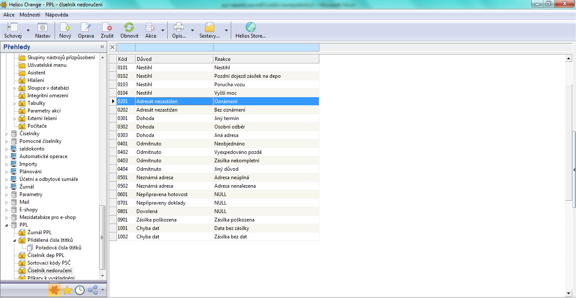
Task: Expand the Číselníky tree node
Action: point(7,134)
